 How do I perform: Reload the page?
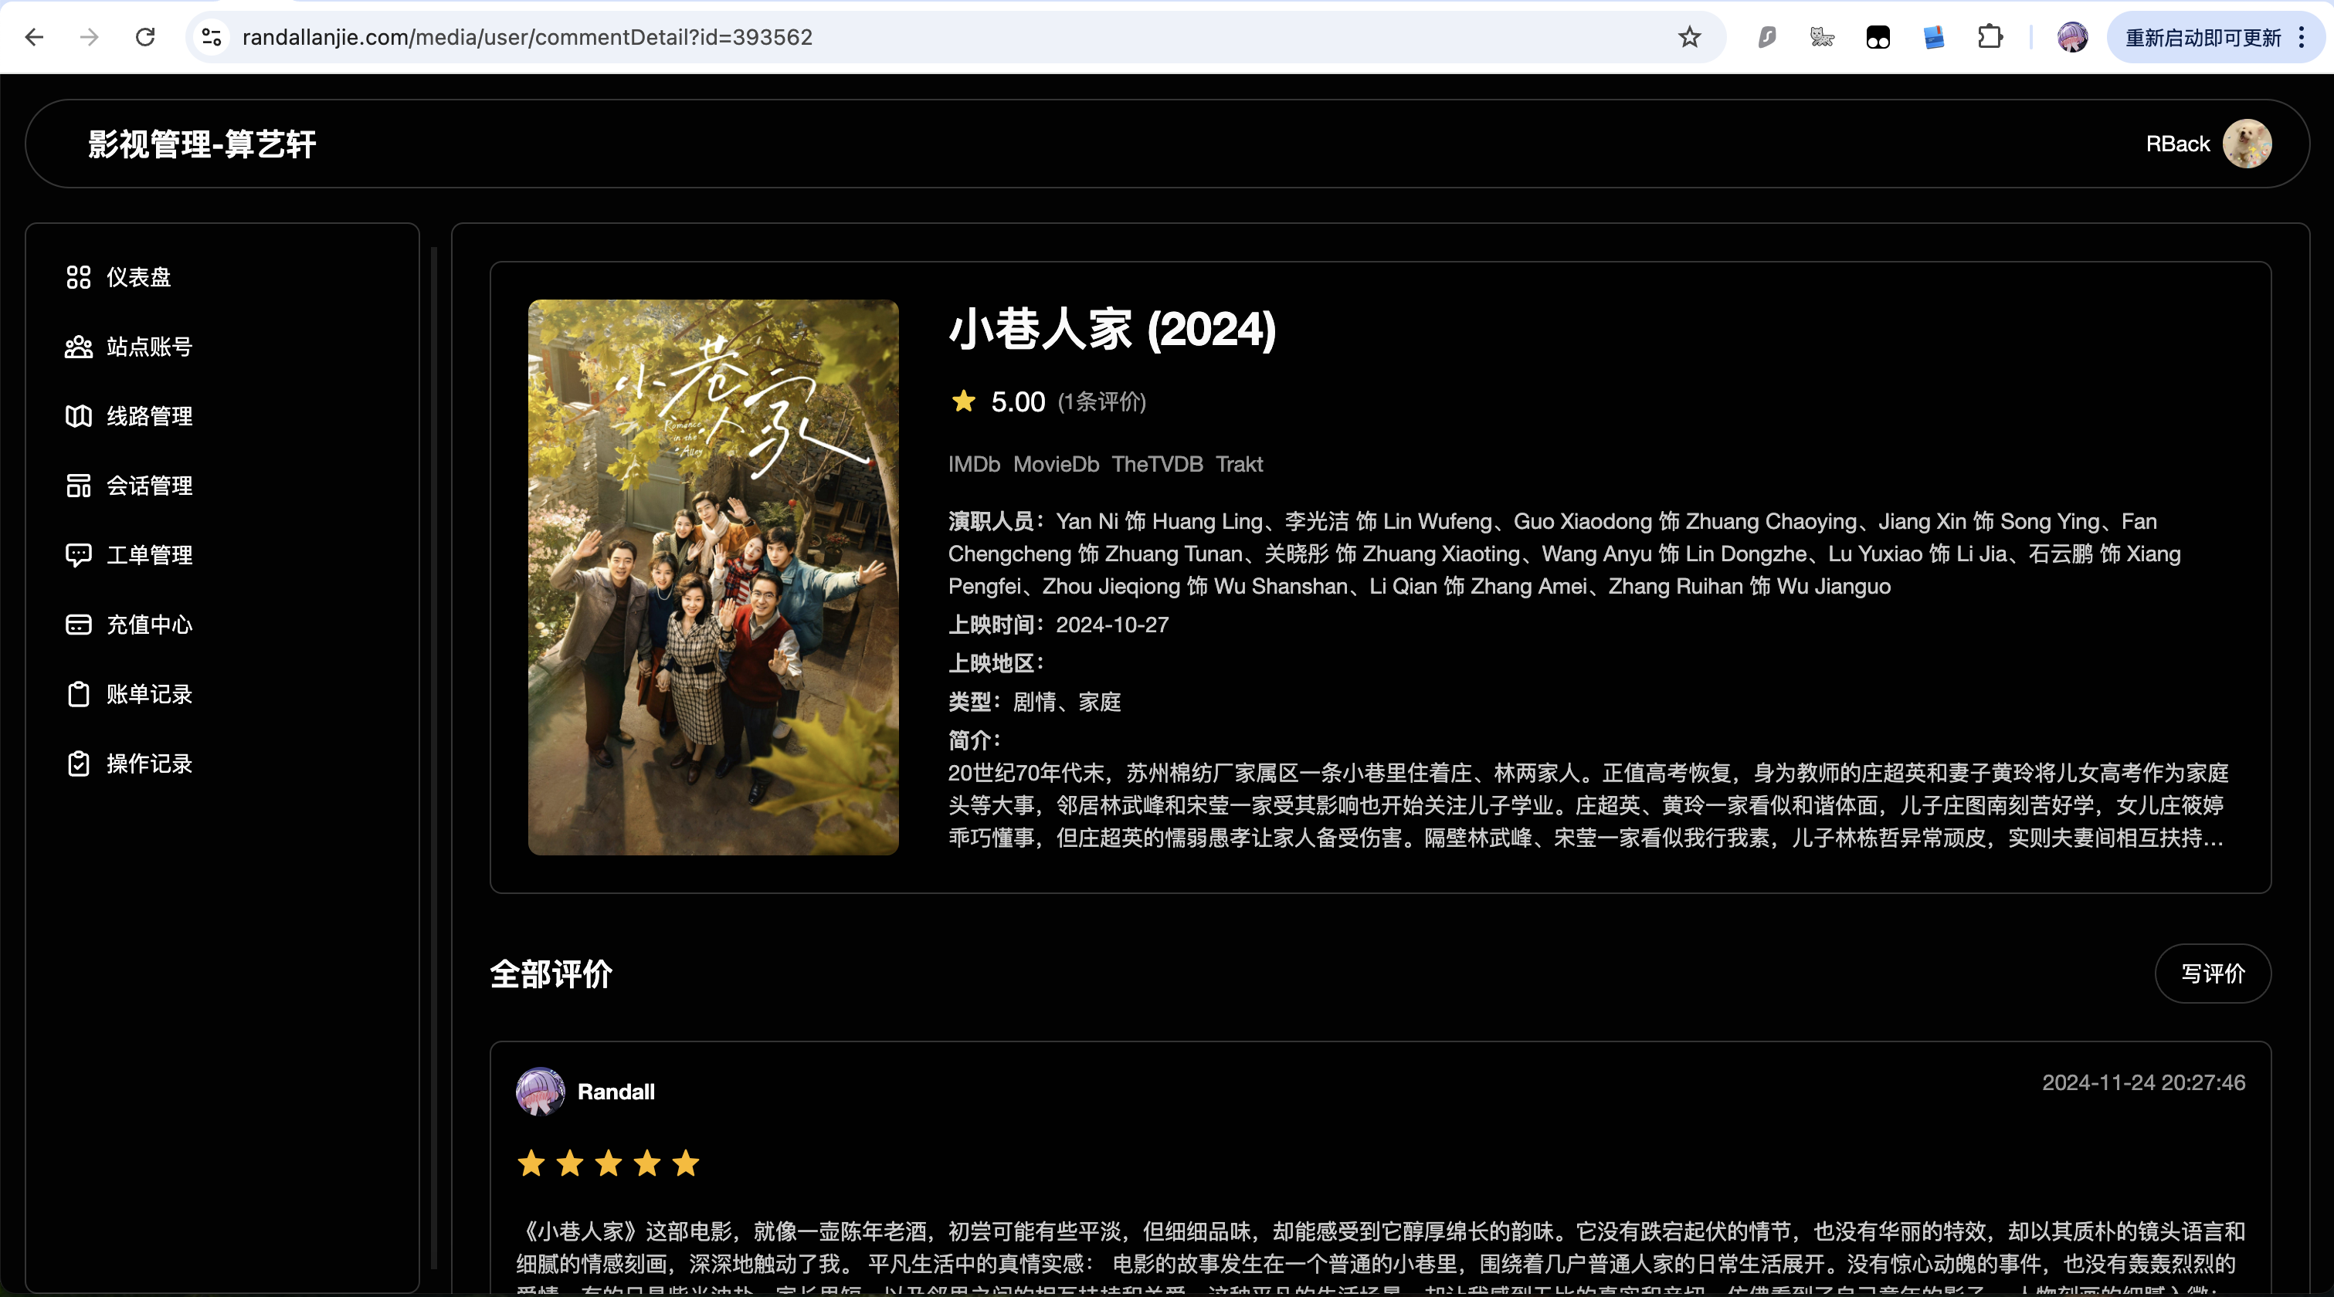[145, 37]
